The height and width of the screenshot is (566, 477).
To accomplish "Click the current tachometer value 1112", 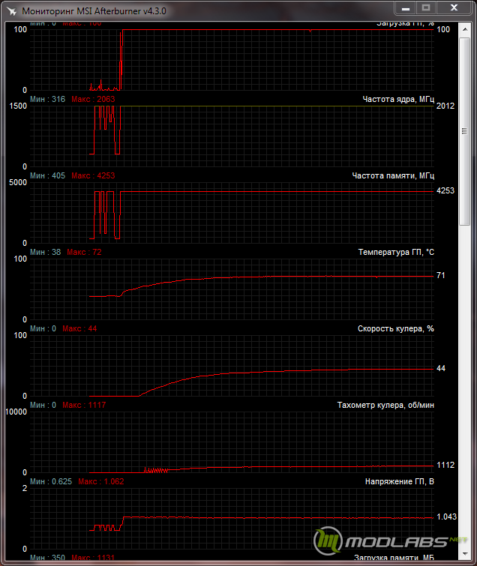I will 445,466.
